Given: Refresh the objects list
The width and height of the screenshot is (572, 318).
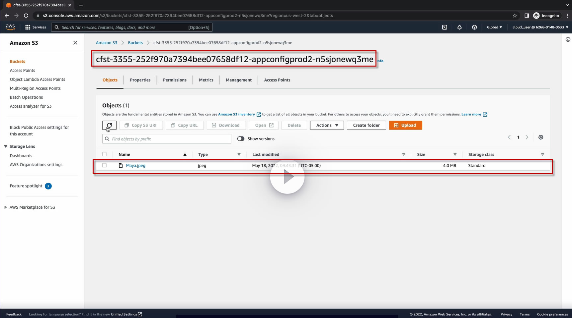Looking at the screenshot, I should (109, 125).
